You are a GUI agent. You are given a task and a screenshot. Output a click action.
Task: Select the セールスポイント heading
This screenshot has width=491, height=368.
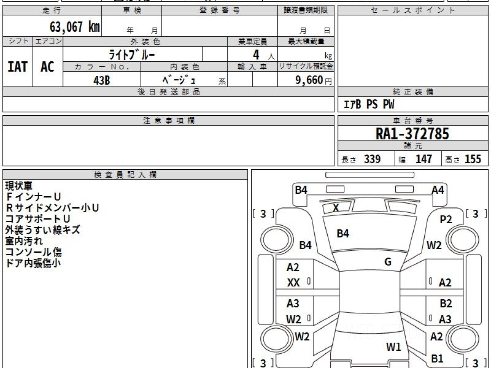[413, 11]
